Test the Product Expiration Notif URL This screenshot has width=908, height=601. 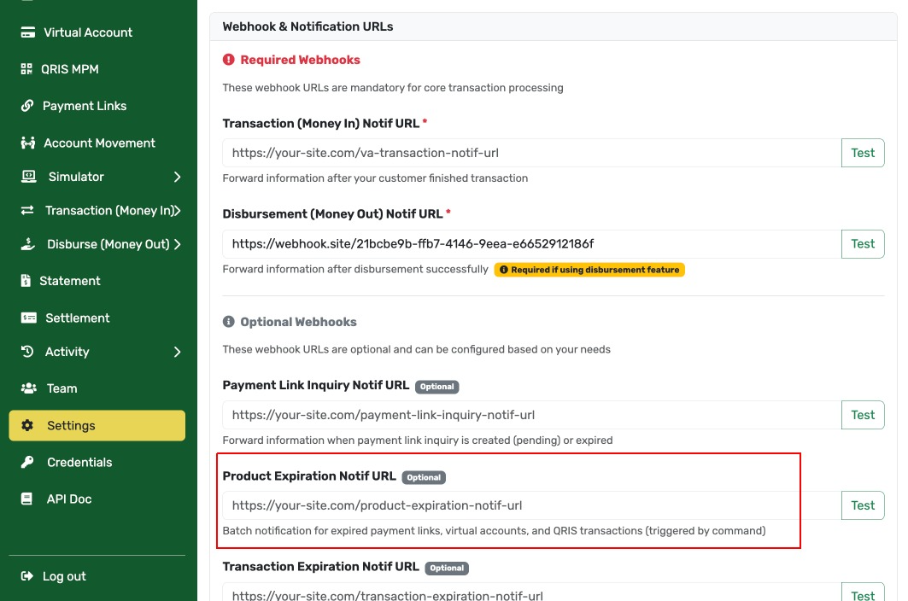[863, 505]
